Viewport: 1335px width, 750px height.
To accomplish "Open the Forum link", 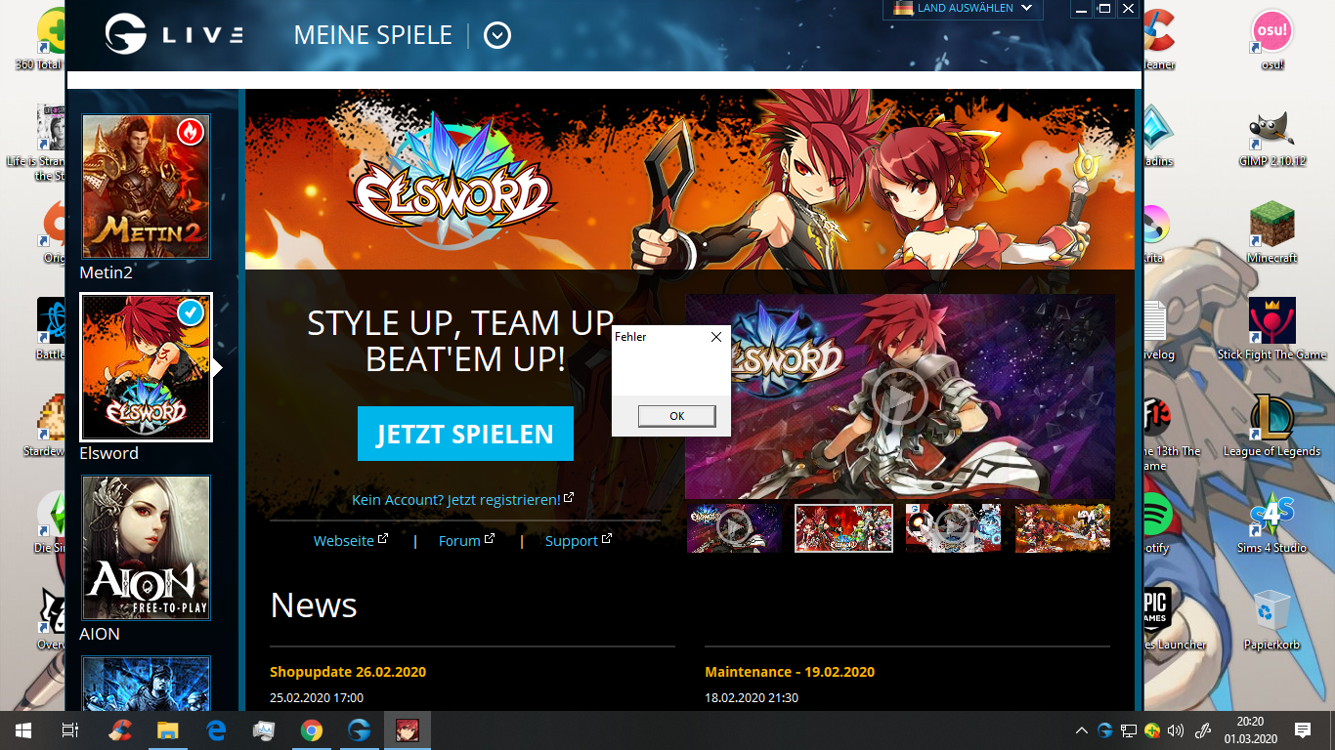I will (466, 540).
